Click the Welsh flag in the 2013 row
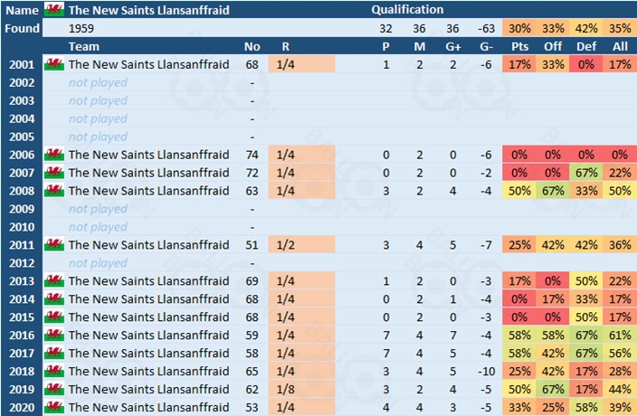 click(54, 281)
